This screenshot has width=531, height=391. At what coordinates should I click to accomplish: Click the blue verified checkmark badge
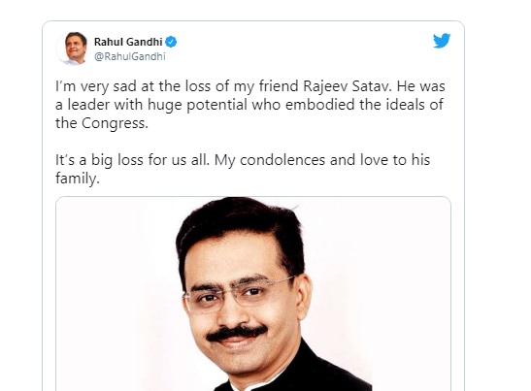point(171,42)
